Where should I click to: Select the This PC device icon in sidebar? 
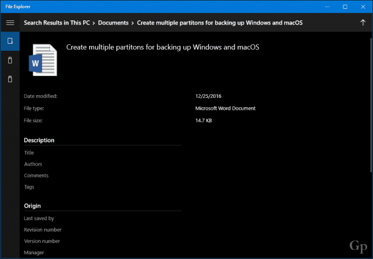pos(10,41)
